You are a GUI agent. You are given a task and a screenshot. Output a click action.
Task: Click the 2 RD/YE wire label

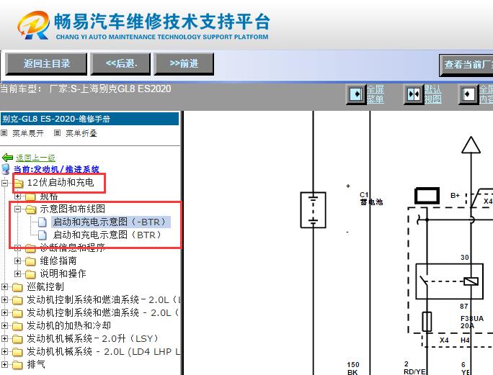coord(414,368)
